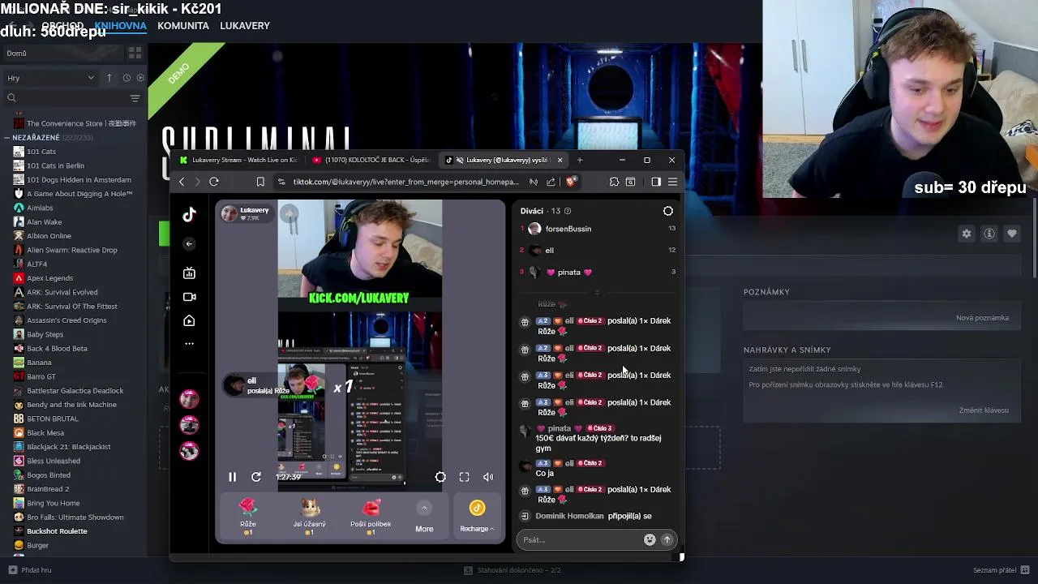Screen dimensions: 1038x584
Task: Open game settings gear on Steam page
Action: (967, 234)
